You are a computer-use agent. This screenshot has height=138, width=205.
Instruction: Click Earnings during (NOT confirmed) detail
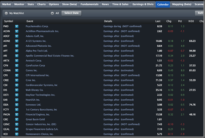click(122, 27)
